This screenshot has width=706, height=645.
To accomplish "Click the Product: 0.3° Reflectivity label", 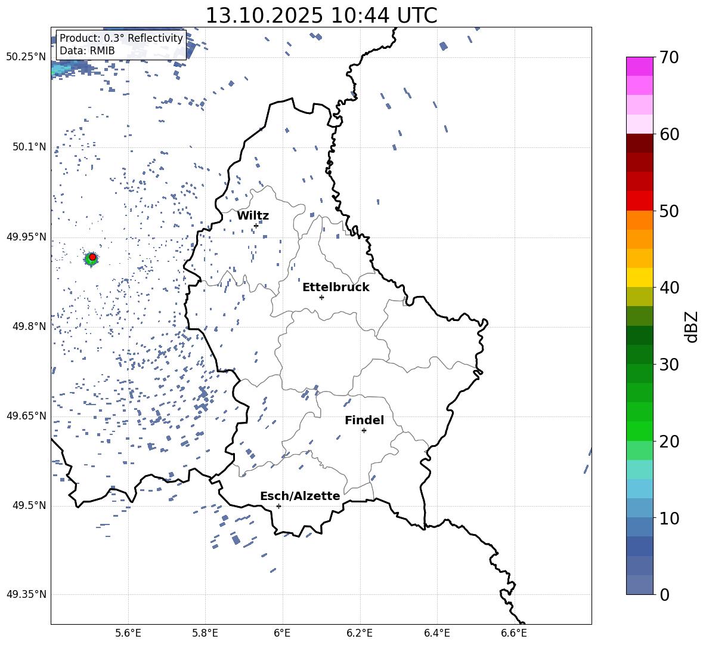I will coord(121,38).
